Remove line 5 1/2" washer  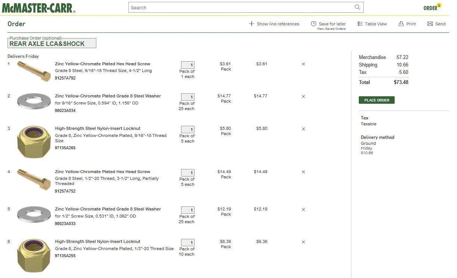tap(303, 209)
